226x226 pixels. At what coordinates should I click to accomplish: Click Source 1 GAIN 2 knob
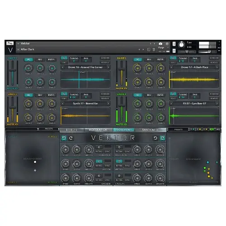click(x=40, y=82)
